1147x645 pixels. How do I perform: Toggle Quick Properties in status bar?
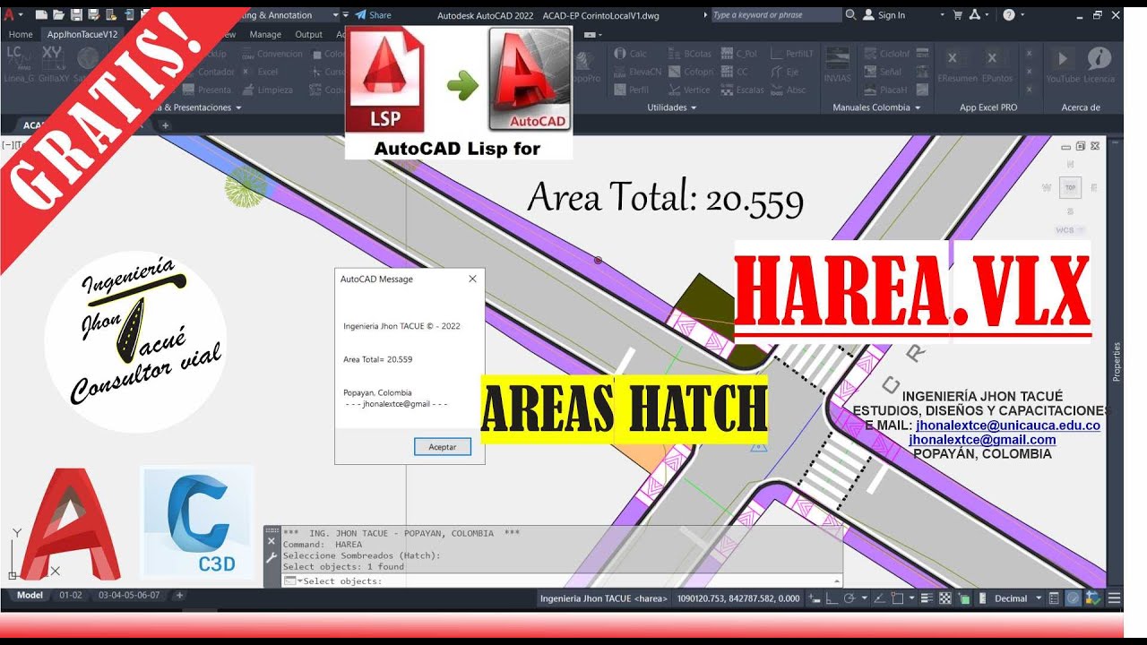point(1055,598)
